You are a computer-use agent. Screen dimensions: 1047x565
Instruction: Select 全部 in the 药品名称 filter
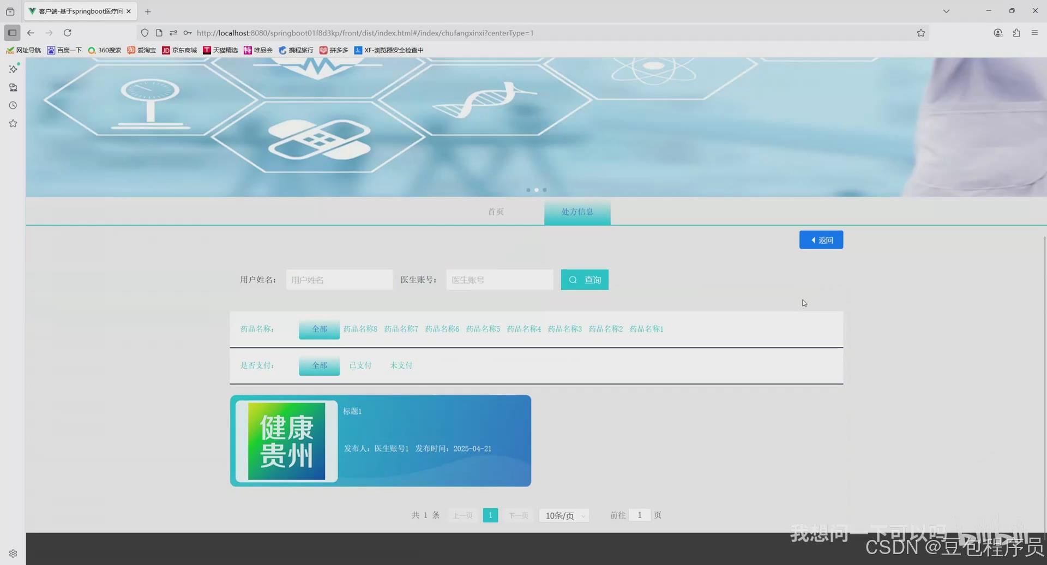(x=319, y=329)
